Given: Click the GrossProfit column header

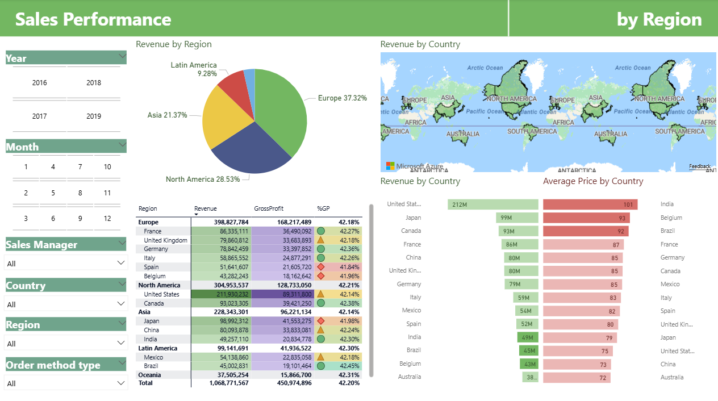Looking at the screenshot, I should pos(269,208).
